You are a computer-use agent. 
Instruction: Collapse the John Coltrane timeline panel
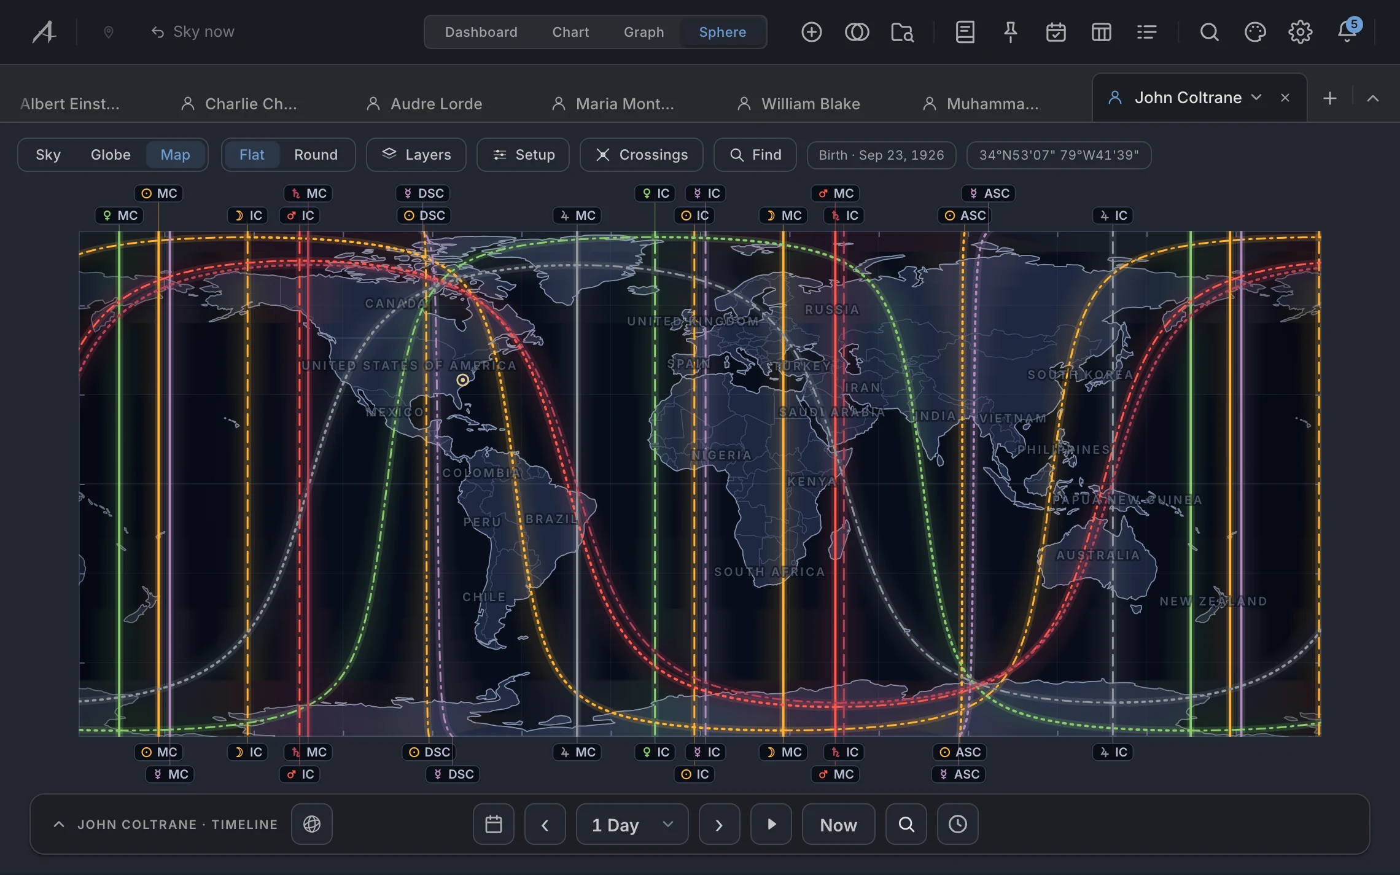[x=59, y=824]
